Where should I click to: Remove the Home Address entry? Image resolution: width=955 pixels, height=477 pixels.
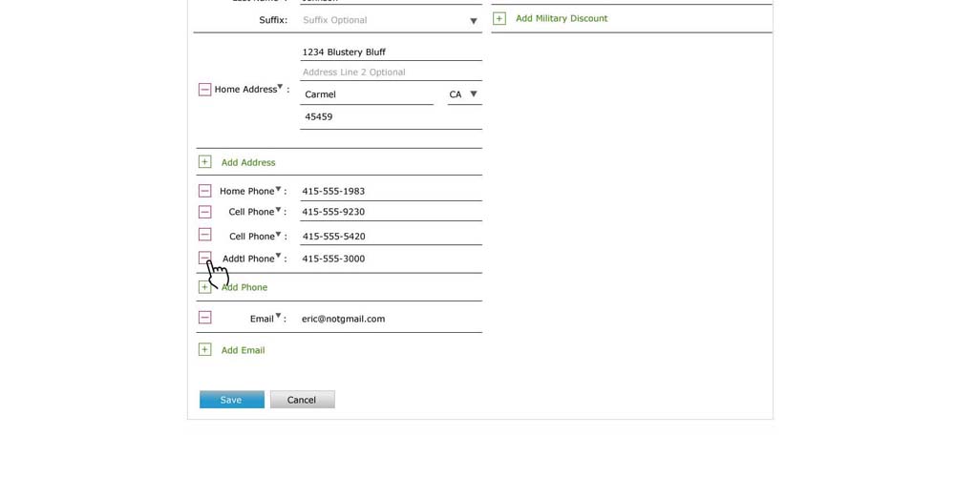[x=204, y=90]
